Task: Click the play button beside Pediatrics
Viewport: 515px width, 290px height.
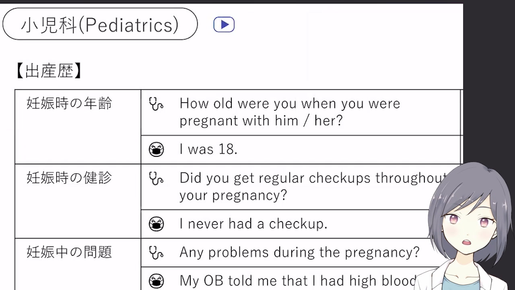Action: pyautogui.click(x=224, y=25)
